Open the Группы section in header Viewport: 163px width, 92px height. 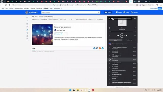pyautogui.click(x=134, y=12)
